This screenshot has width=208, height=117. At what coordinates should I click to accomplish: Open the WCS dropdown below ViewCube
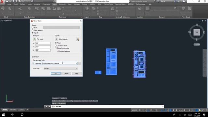click(x=197, y=45)
